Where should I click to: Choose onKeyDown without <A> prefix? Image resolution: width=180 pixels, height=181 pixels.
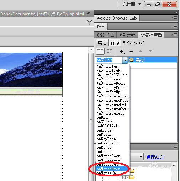click(113, 139)
